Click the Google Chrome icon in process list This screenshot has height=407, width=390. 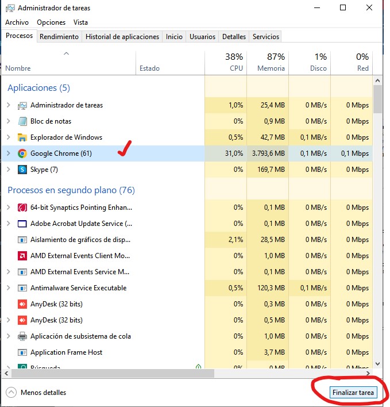tap(22, 153)
